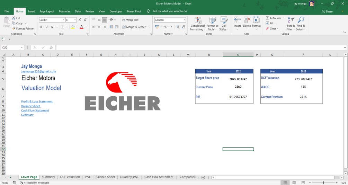Increase font size with larger A icon

pyautogui.click(x=80, y=20)
